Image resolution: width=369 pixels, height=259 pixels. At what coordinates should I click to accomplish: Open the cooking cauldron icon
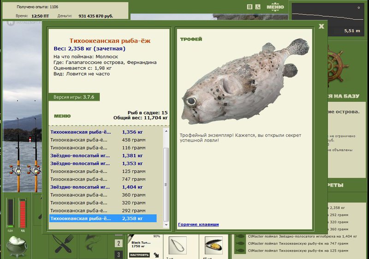pos(17,246)
